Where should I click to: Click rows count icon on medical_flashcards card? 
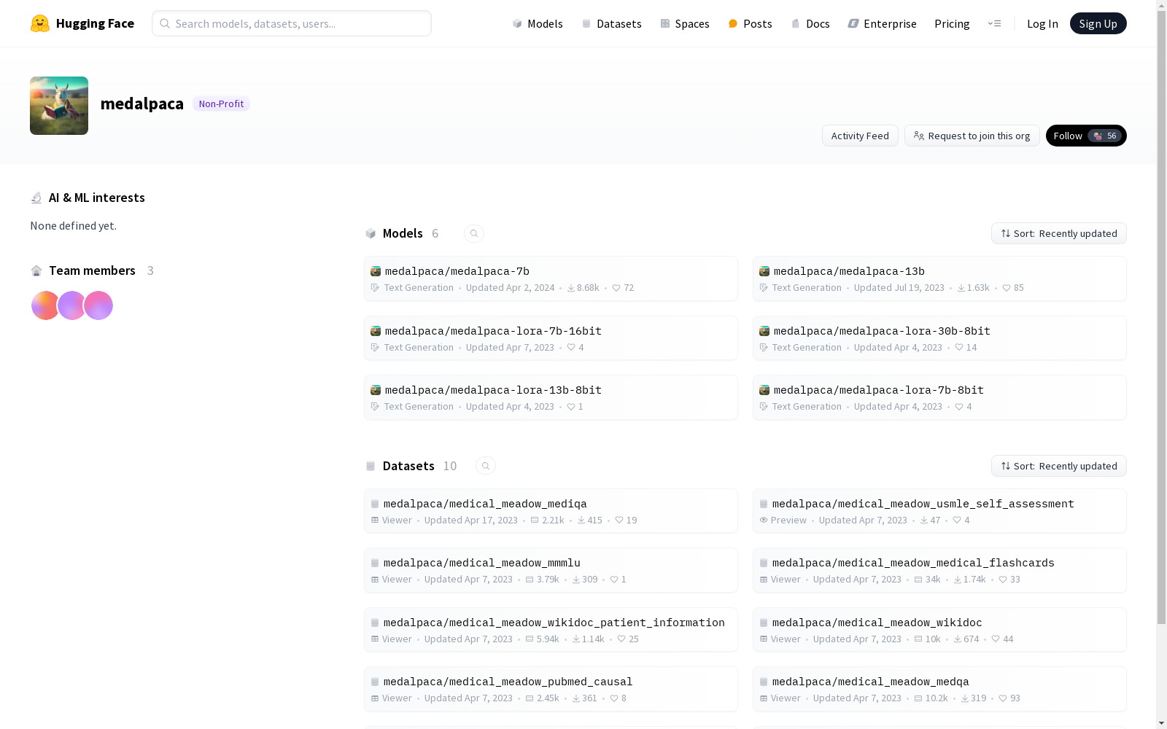click(918, 580)
